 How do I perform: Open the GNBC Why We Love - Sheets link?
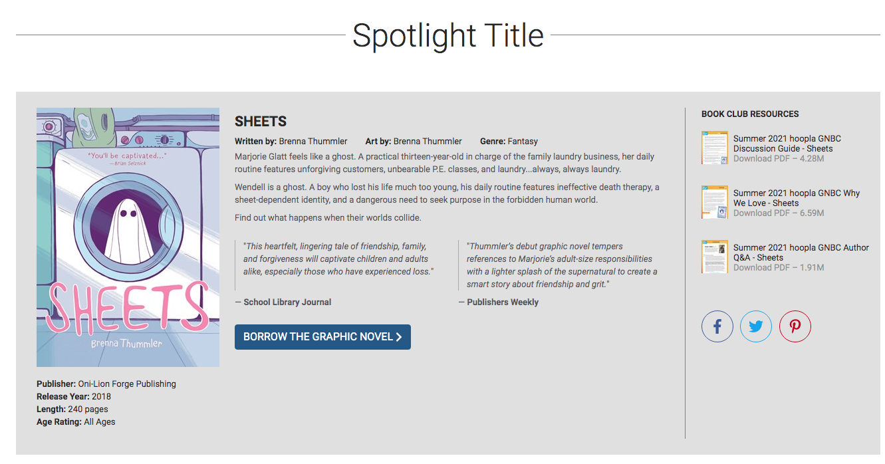point(796,198)
